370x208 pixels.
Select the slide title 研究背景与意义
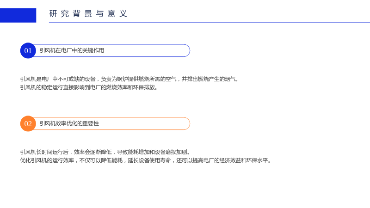(x=88, y=14)
